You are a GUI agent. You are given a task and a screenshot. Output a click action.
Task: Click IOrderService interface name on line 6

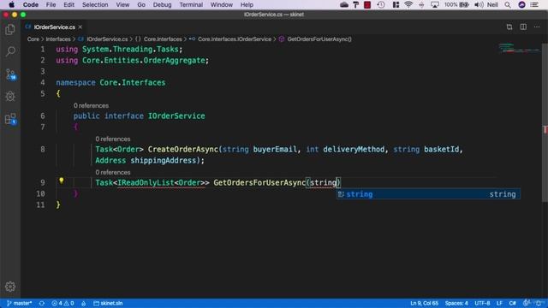[x=176, y=115]
